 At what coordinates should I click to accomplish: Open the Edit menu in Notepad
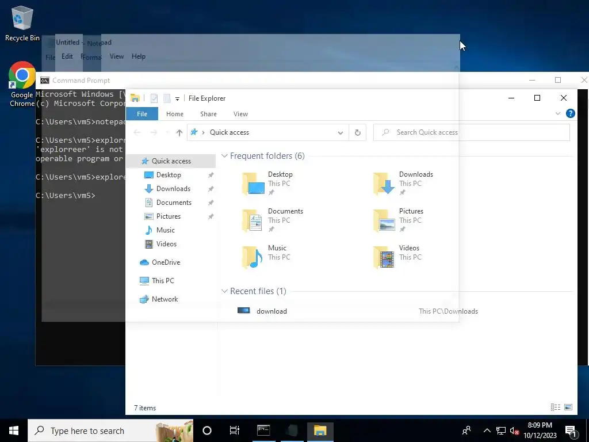(67, 56)
